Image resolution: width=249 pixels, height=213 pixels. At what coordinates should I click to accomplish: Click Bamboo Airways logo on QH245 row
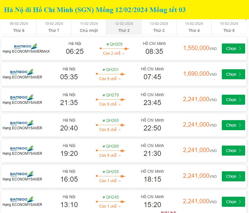(x=22, y=200)
